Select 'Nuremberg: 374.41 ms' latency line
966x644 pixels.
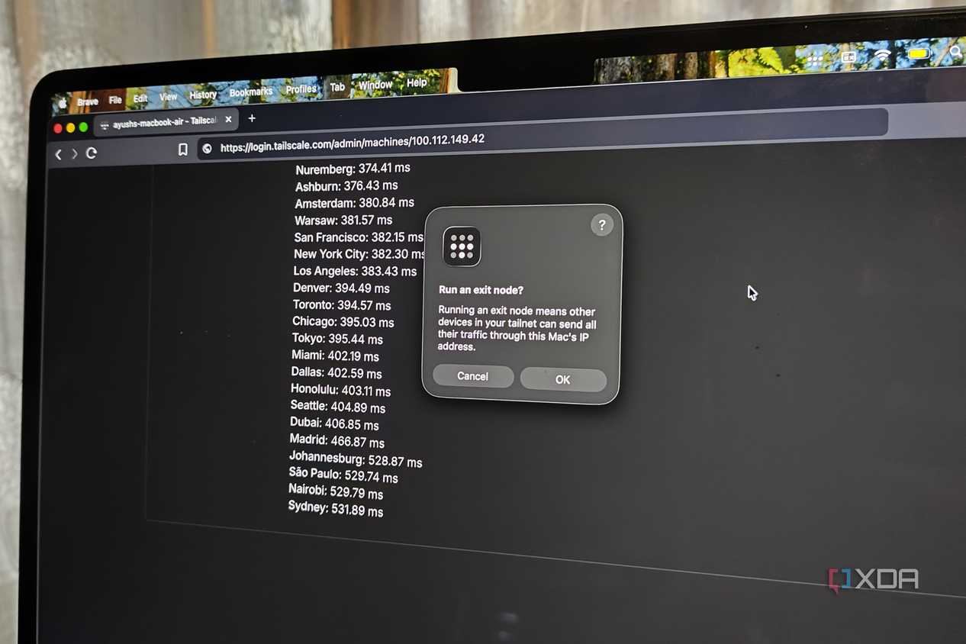(x=353, y=169)
